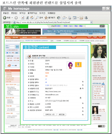Open the Search magnifier icon
Screen dimensions: 112x134
point(37,18)
